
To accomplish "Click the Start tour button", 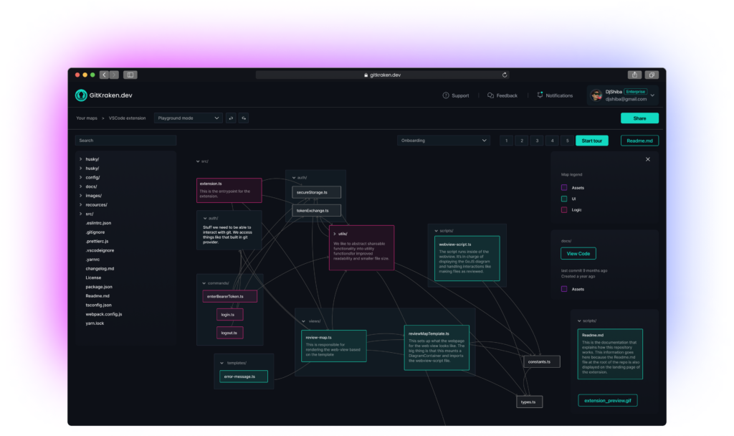I will [x=591, y=141].
